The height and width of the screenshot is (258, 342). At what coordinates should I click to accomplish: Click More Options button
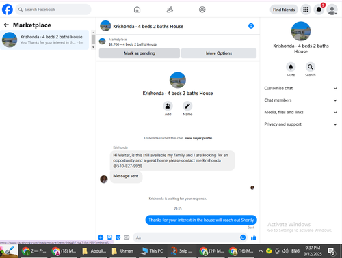click(219, 53)
